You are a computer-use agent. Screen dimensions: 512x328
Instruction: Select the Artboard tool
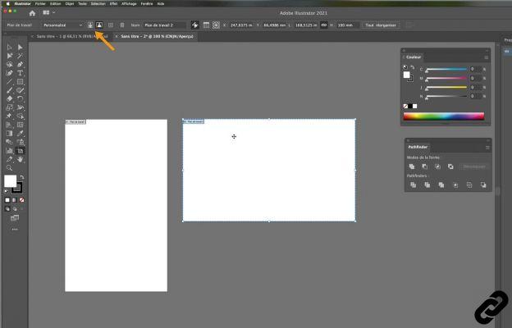pos(21,151)
